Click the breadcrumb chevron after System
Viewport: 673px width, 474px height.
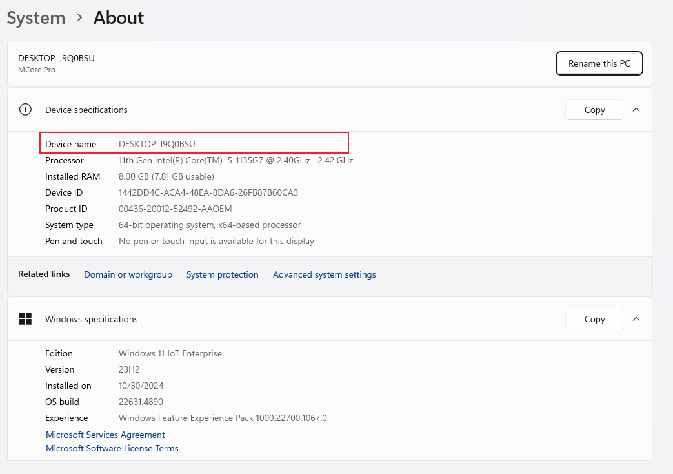click(x=79, y=17)
